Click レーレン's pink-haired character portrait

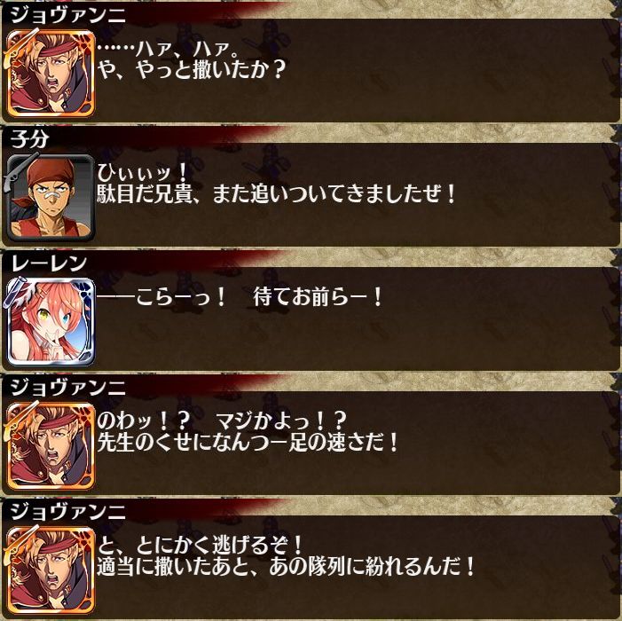pos(51,322)
